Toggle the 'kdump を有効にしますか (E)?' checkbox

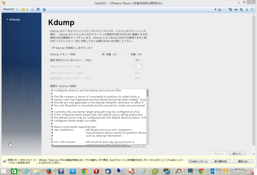pos(53,48)
